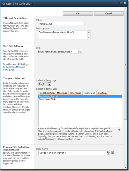Select the Custom template tab

(x=102, y=93)
